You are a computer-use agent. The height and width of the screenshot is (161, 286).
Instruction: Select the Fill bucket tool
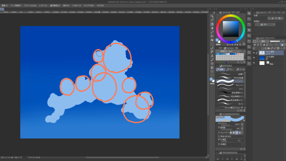[212, 40]
